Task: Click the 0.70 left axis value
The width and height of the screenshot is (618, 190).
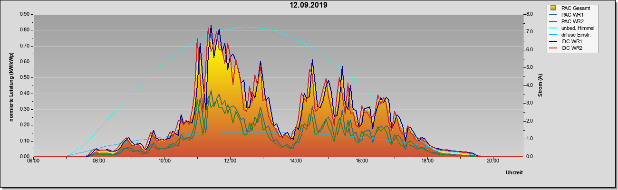Action: pos(25,46)
